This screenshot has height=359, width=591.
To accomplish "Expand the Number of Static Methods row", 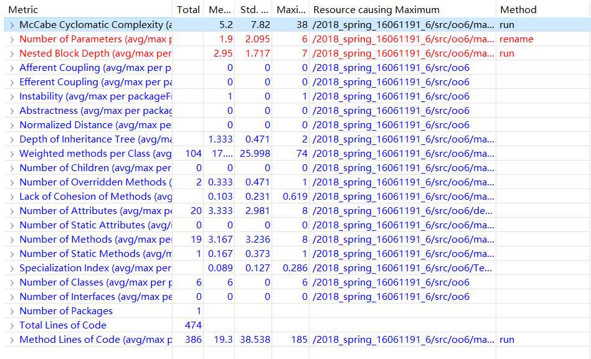I will 12,254.
